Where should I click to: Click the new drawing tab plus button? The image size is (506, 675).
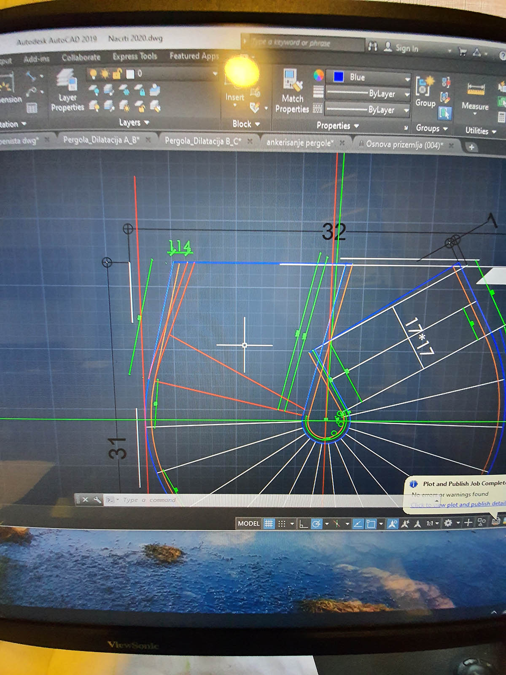pos(471,147)
